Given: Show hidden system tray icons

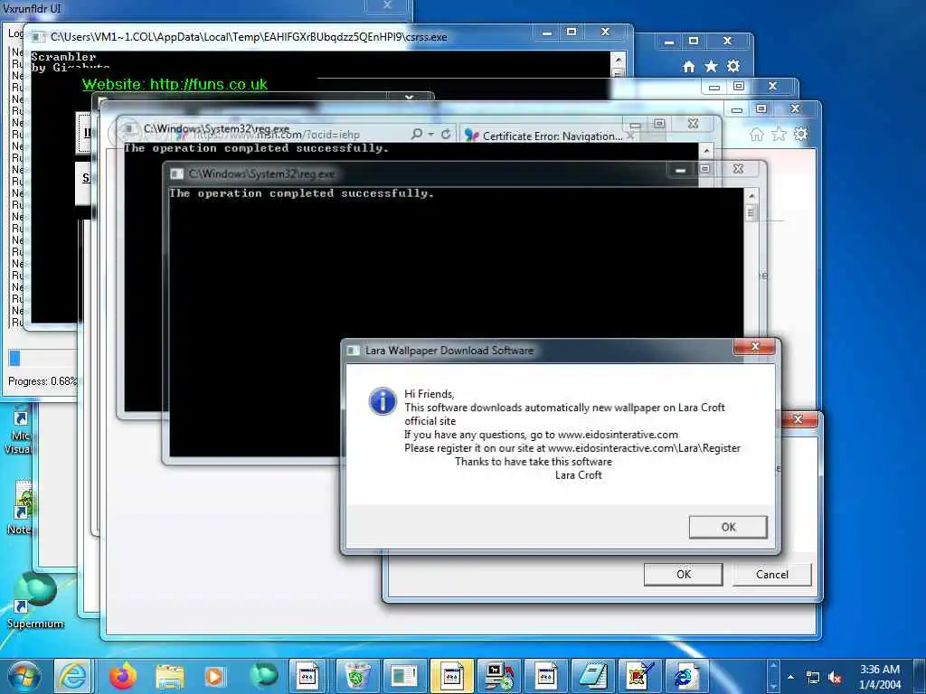Looking at the screenshot, I should click(790, 677).
